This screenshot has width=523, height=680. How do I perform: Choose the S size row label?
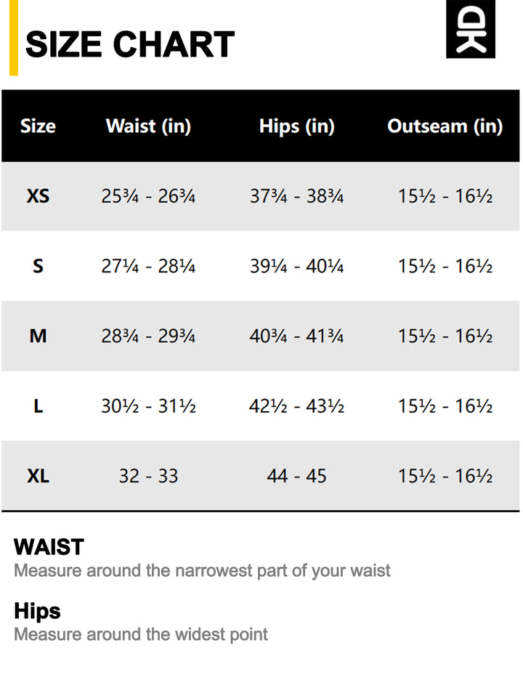coord(38,267)
